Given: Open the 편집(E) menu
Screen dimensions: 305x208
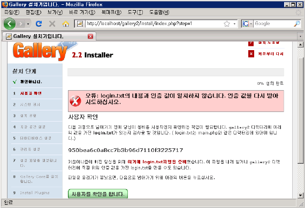Looking at the screenshot, I should click(34, 12).
